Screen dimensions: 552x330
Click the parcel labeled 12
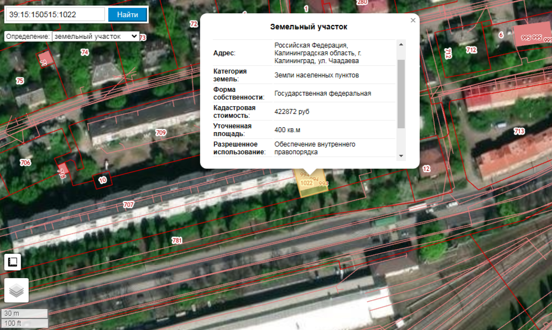click(426, 169)
